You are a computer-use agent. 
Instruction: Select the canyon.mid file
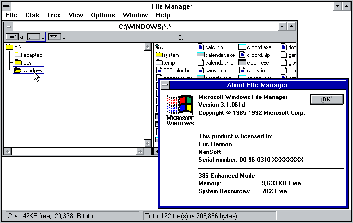(x=214, y=70)
